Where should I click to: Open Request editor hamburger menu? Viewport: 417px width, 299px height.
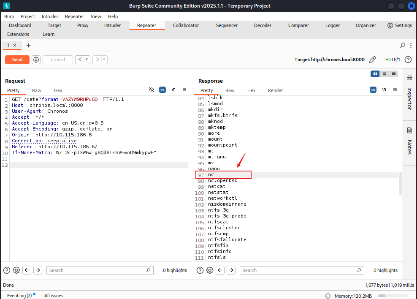pyautogui.click(x=184, y=90)
